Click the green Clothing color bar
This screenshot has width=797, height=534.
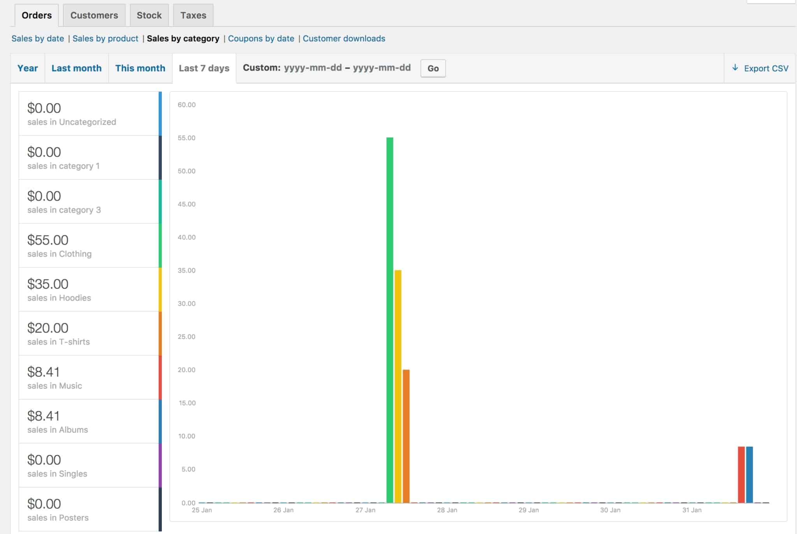coord(160,245)
